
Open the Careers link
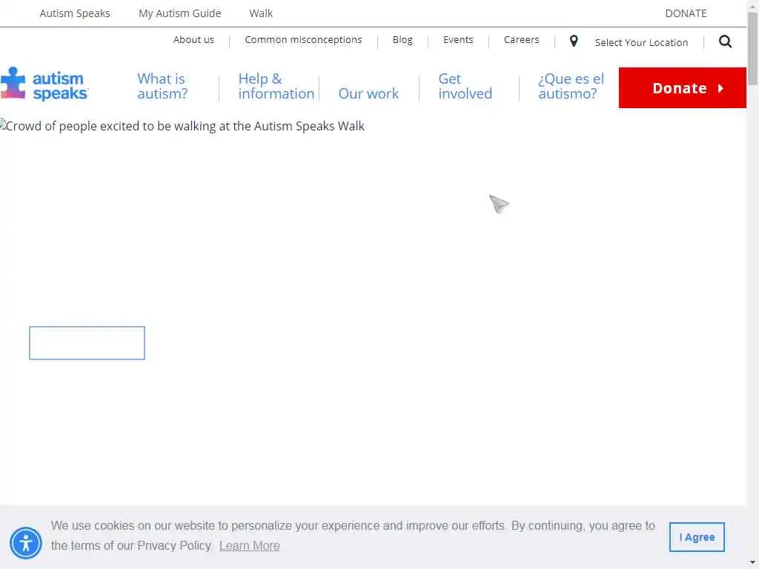(x=521, y=40)
